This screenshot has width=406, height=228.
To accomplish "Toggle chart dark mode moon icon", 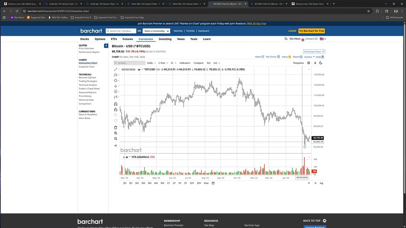I will coord(321,63).
